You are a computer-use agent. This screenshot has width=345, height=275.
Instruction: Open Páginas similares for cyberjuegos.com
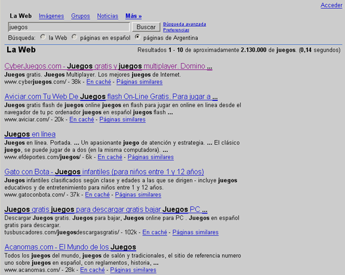(x=140, y=82)
